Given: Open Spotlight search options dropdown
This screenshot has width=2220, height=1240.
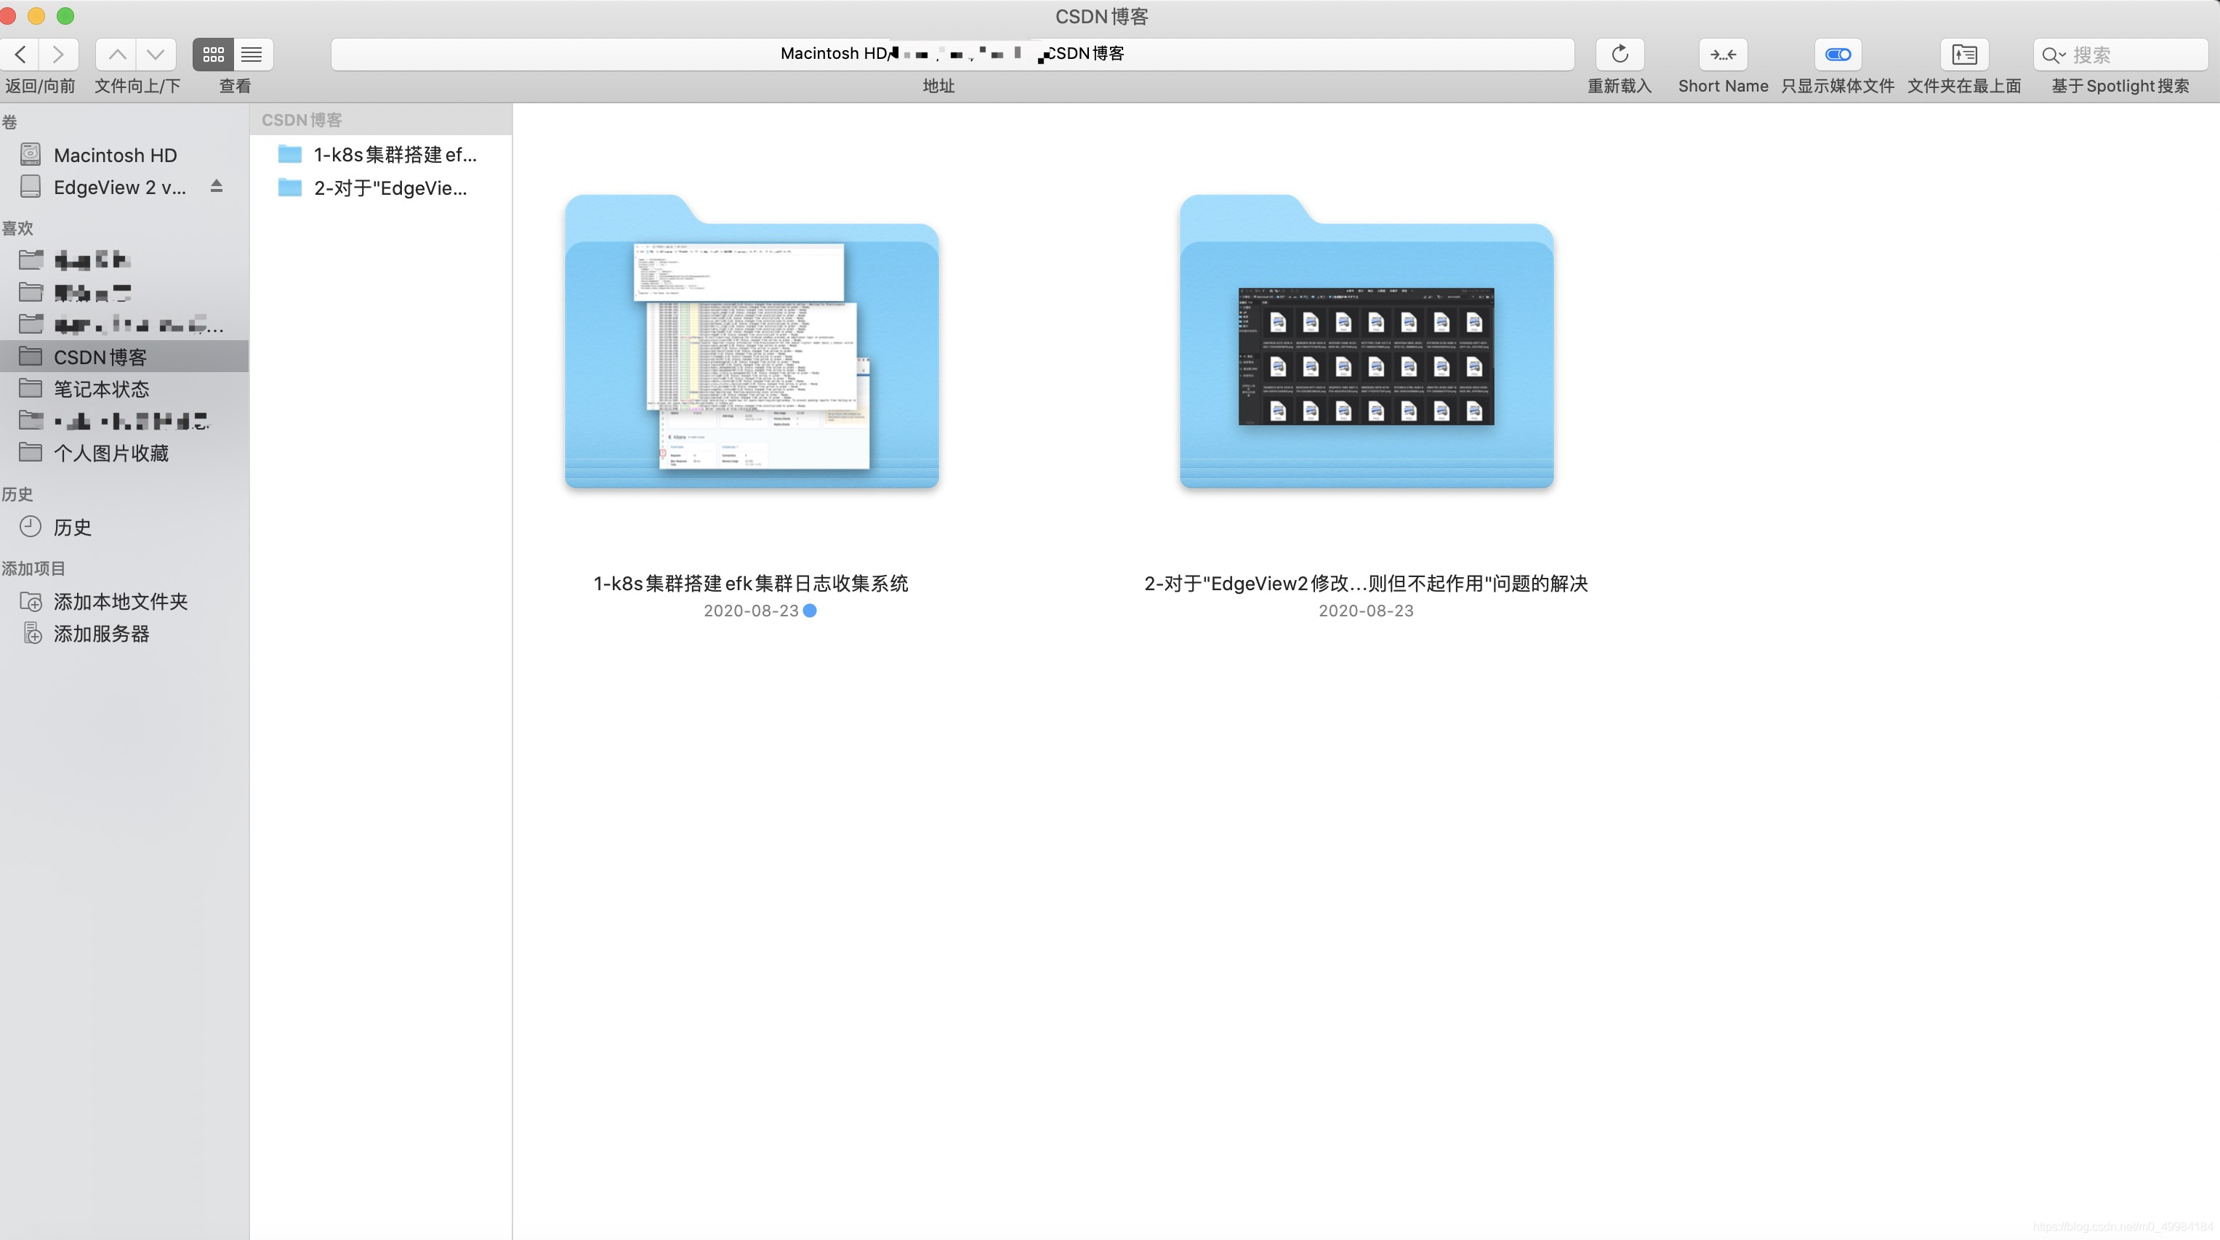Looking at the screenshot, I should point(2054,55).
